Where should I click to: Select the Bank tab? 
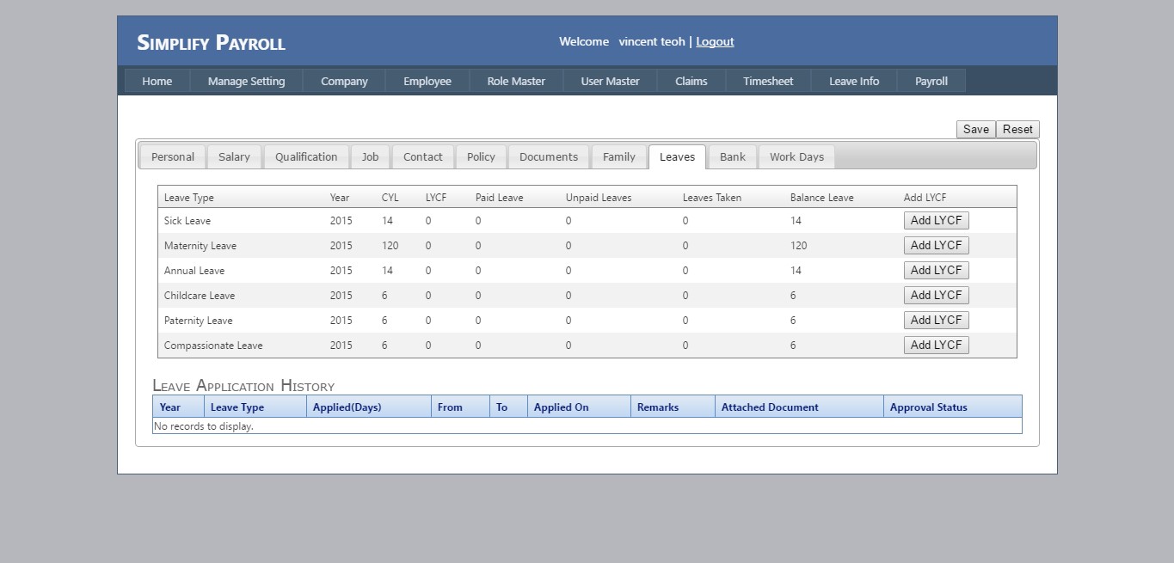pyautogui.click(x=732, y=157)
